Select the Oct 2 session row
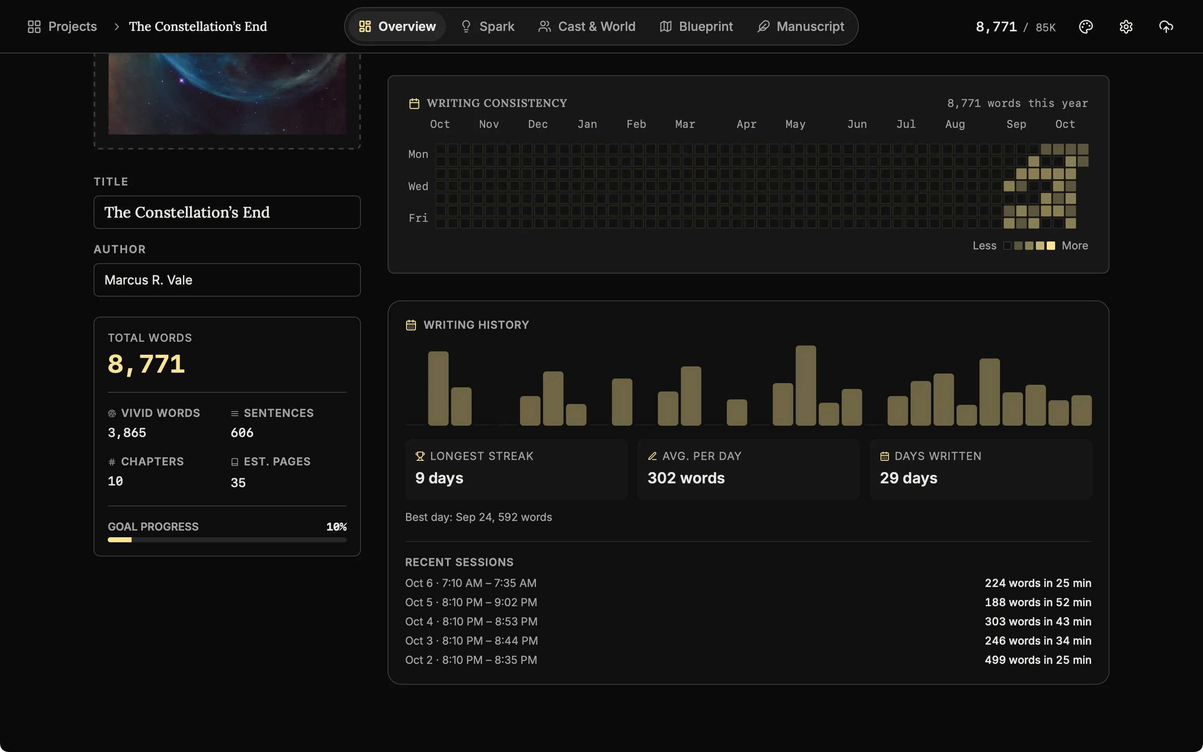 (748, 660)
